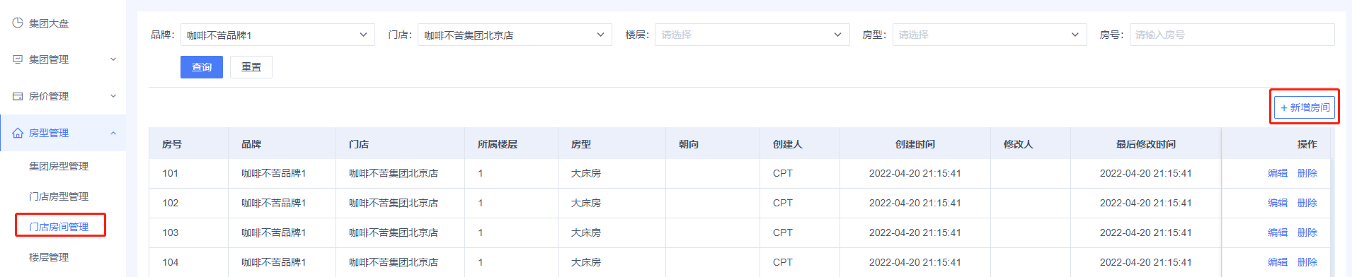The height and width of the screenshot is (277, 1352).
Task: Collapse the 房型管理 menu chevron
Action: [x=113, y=133]
